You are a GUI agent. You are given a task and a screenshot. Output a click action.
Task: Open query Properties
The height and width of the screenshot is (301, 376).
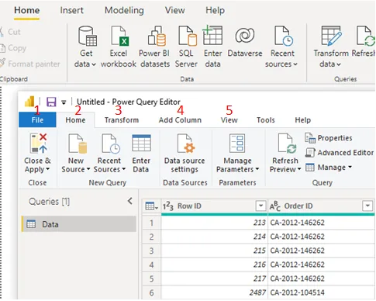(329, 138)
